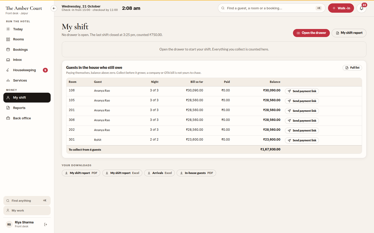This screenshot has height=233, width=374.
Task: Click the search magnifier icon in top bar
Action: [223, 8]
